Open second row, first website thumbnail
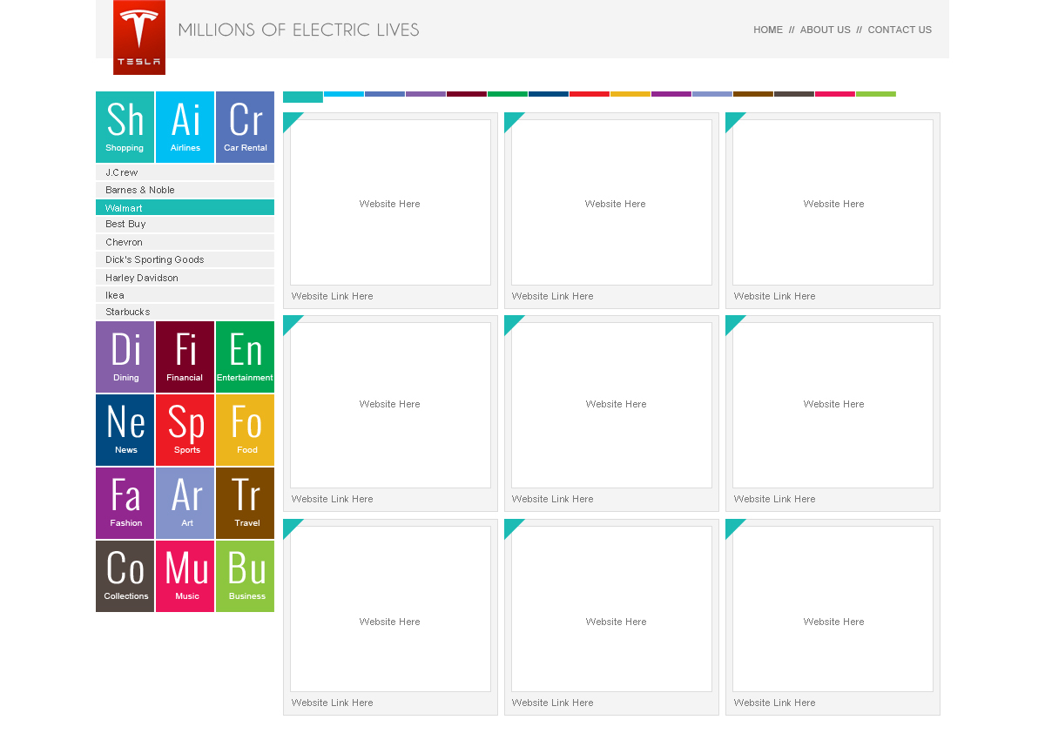1045x740 pixels. click(x=390, y=405)
